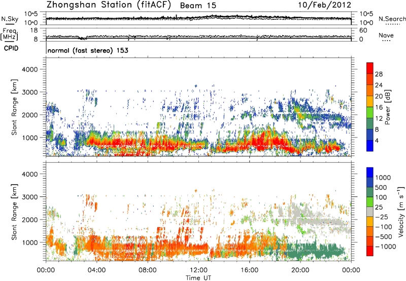Viewport: 406px width, 281px height.
Task: Click the Nave legend label
Action: coord(386,36)
